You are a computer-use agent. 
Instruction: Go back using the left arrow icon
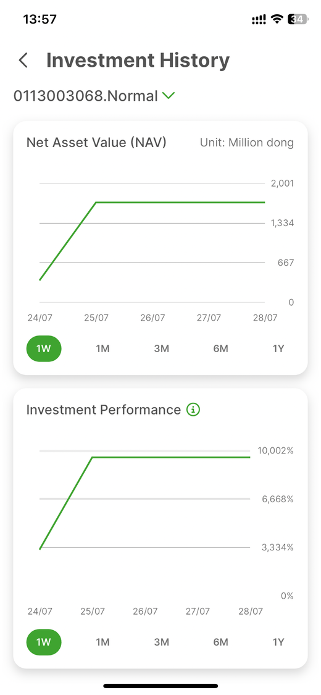tap(23, 61)
